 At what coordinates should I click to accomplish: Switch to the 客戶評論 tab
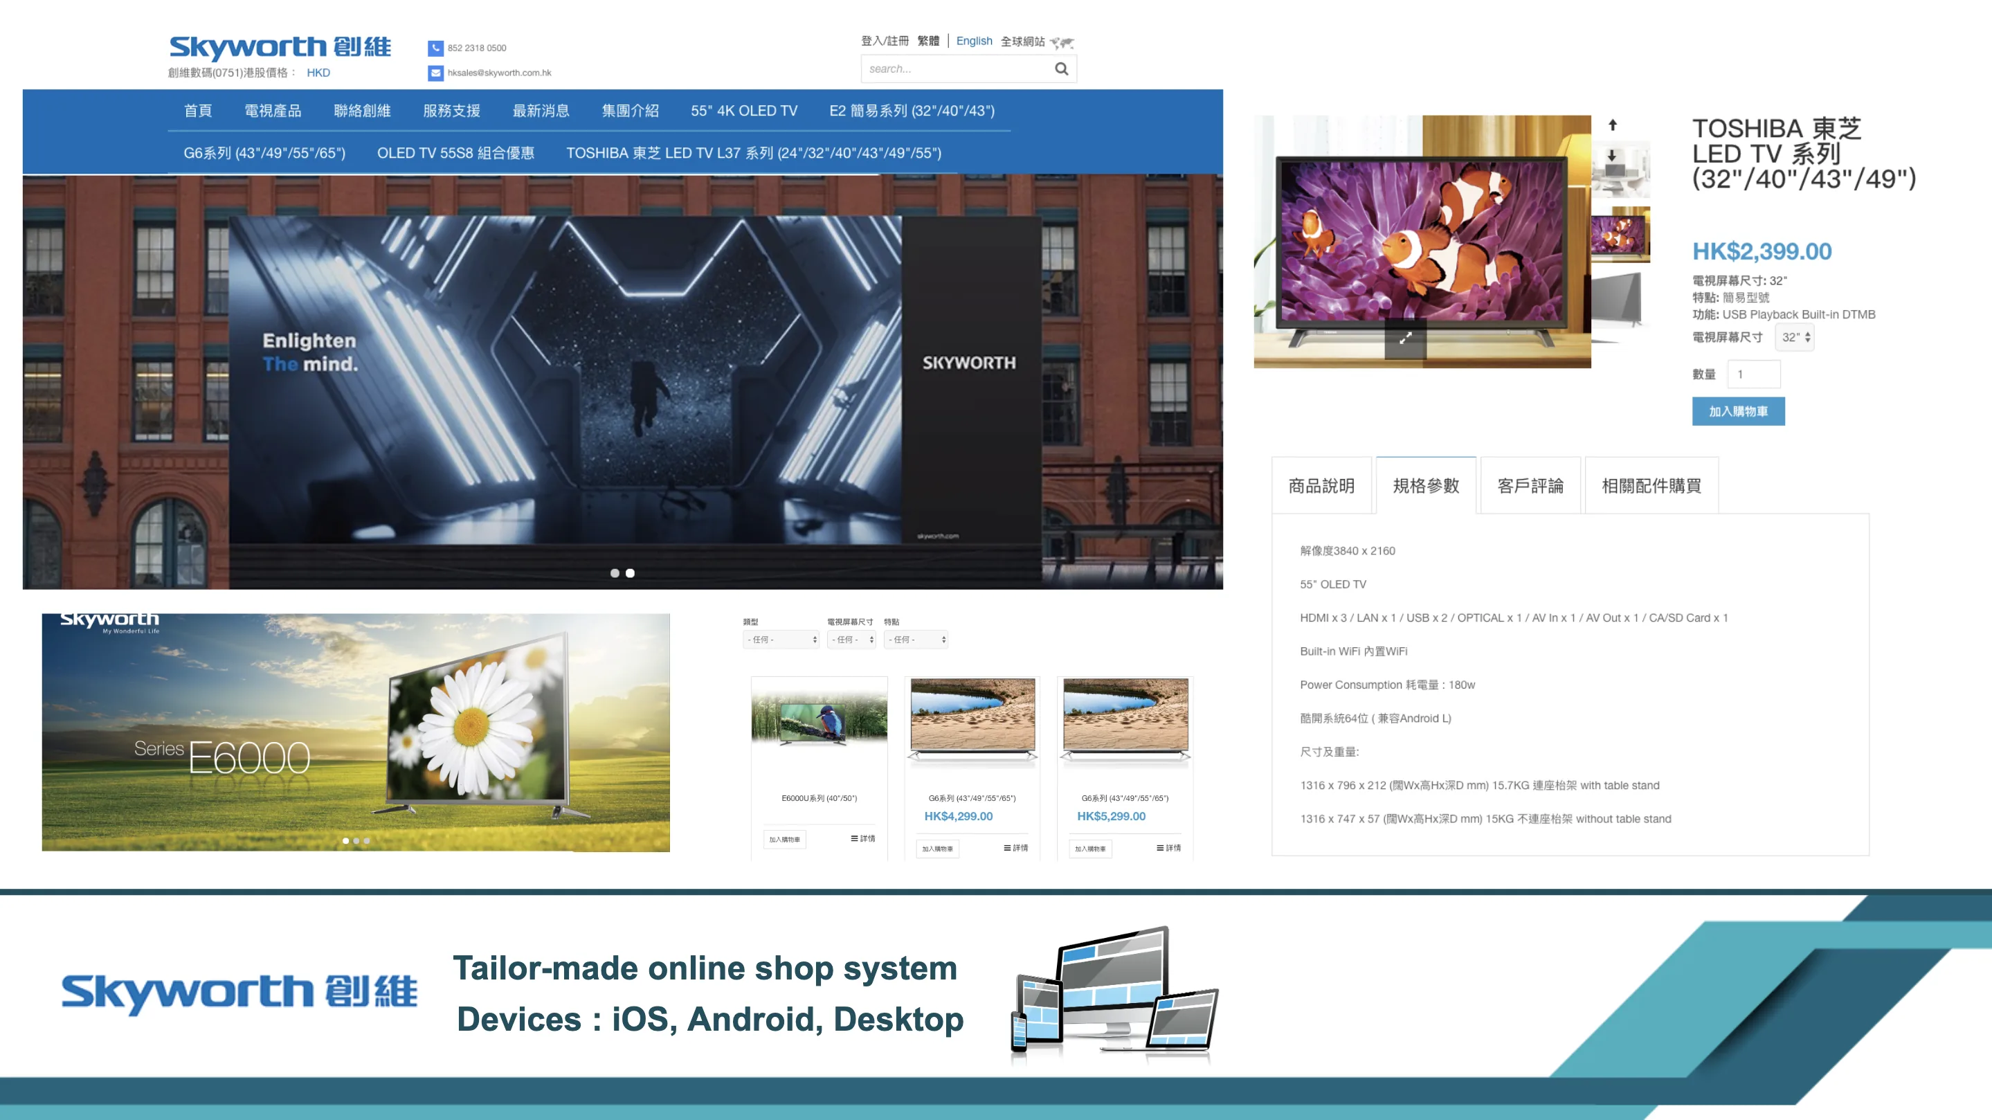(1530, 486)
